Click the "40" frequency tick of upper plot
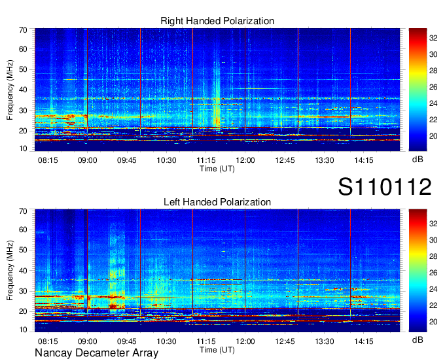The image size is (445, 361). pyautogui.click(x=24, y=90)
